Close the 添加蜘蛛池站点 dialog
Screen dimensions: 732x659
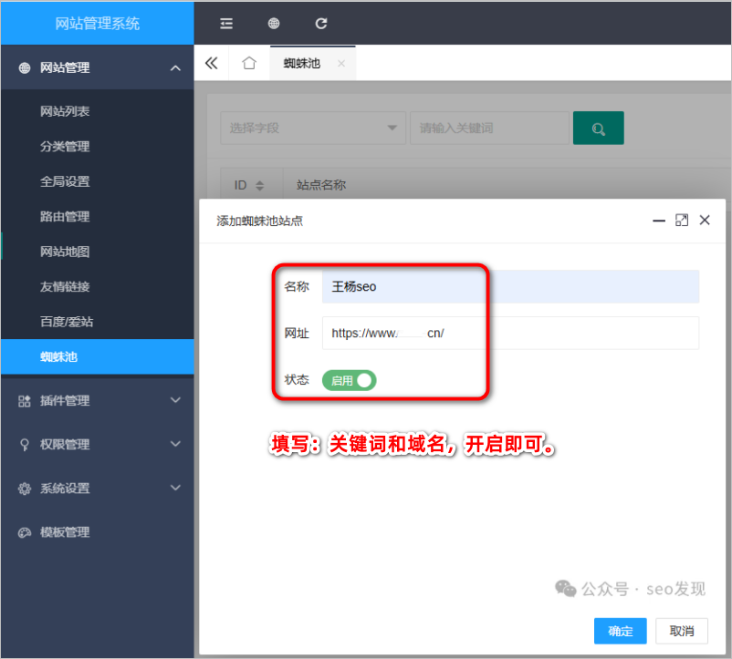[705, 220]
